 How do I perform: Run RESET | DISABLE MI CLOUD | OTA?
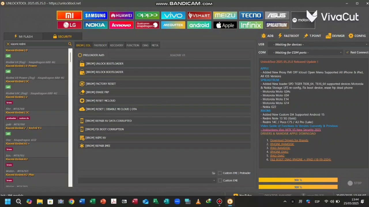tap(164, 109)
